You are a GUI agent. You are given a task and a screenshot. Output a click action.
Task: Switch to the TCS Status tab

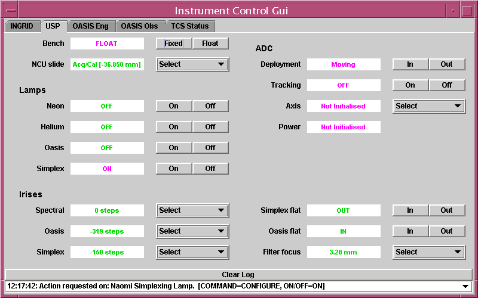190,26
